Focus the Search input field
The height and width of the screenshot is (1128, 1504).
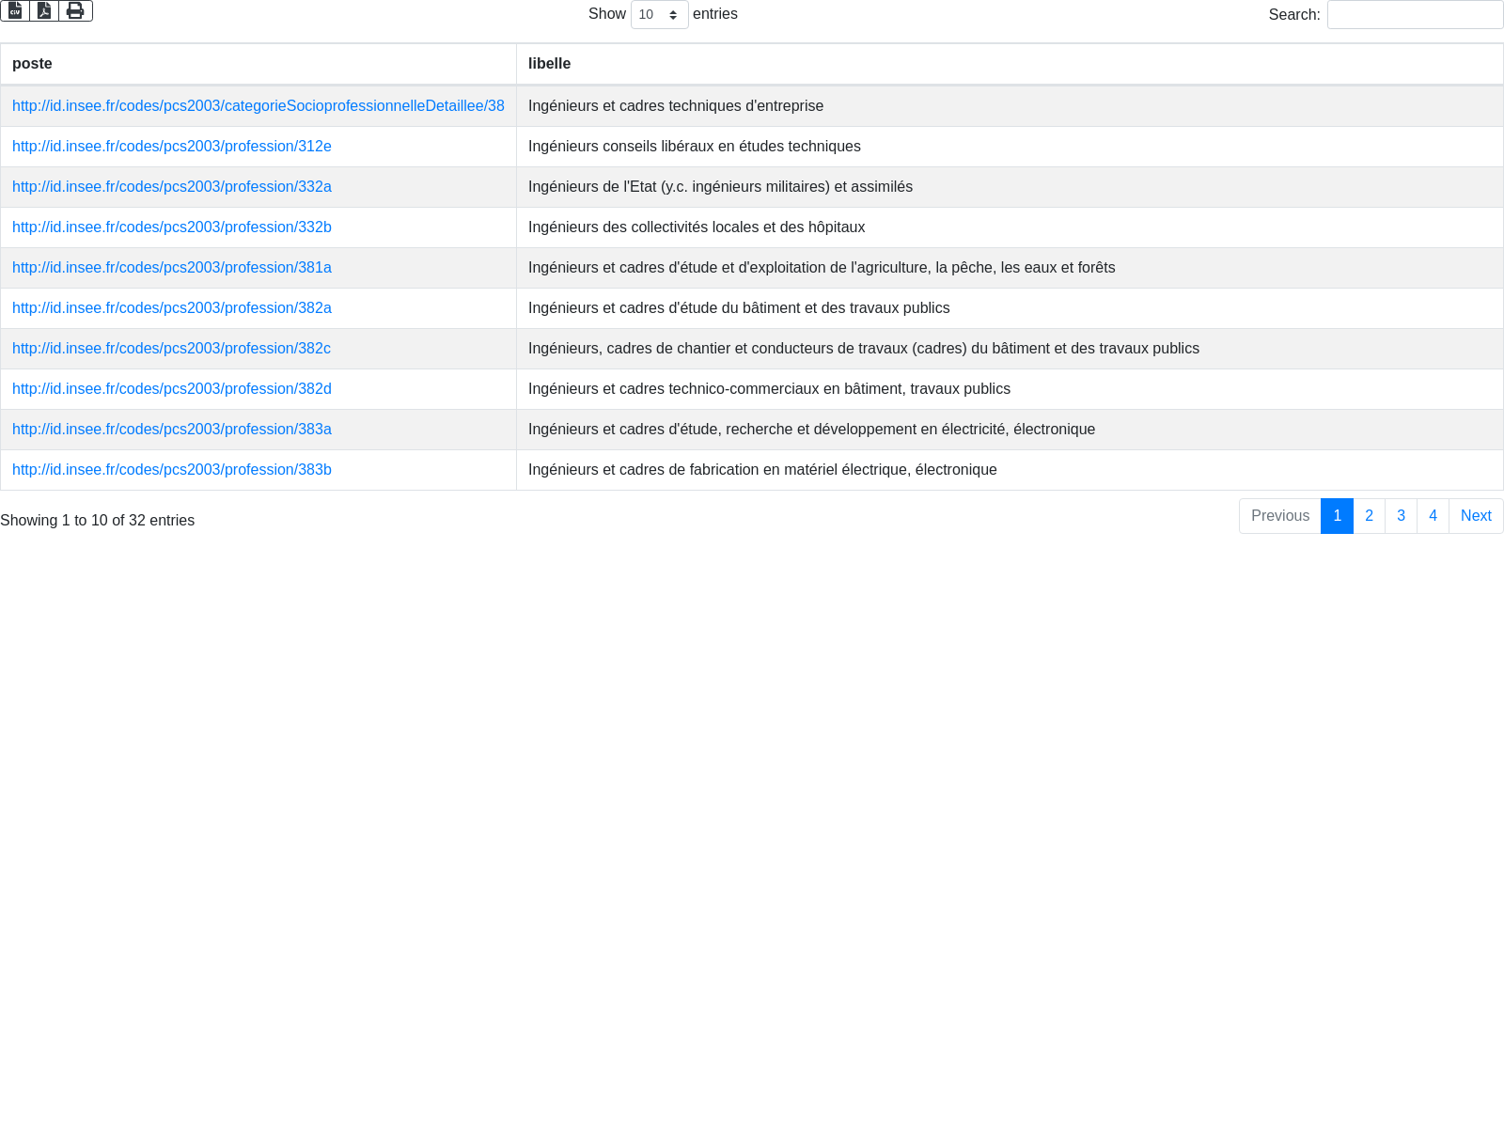coord(1415,15)
